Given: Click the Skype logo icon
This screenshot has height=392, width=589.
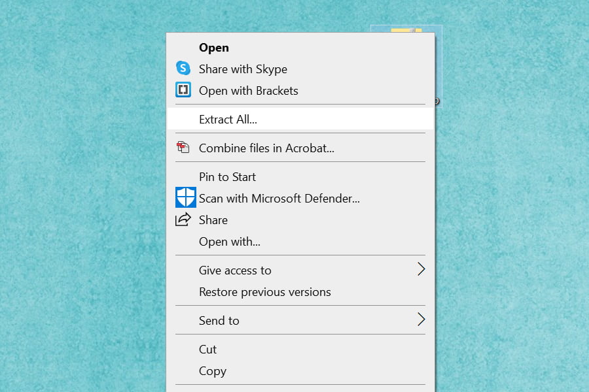Looking at the screenshot, I should [x=183, y=68].
